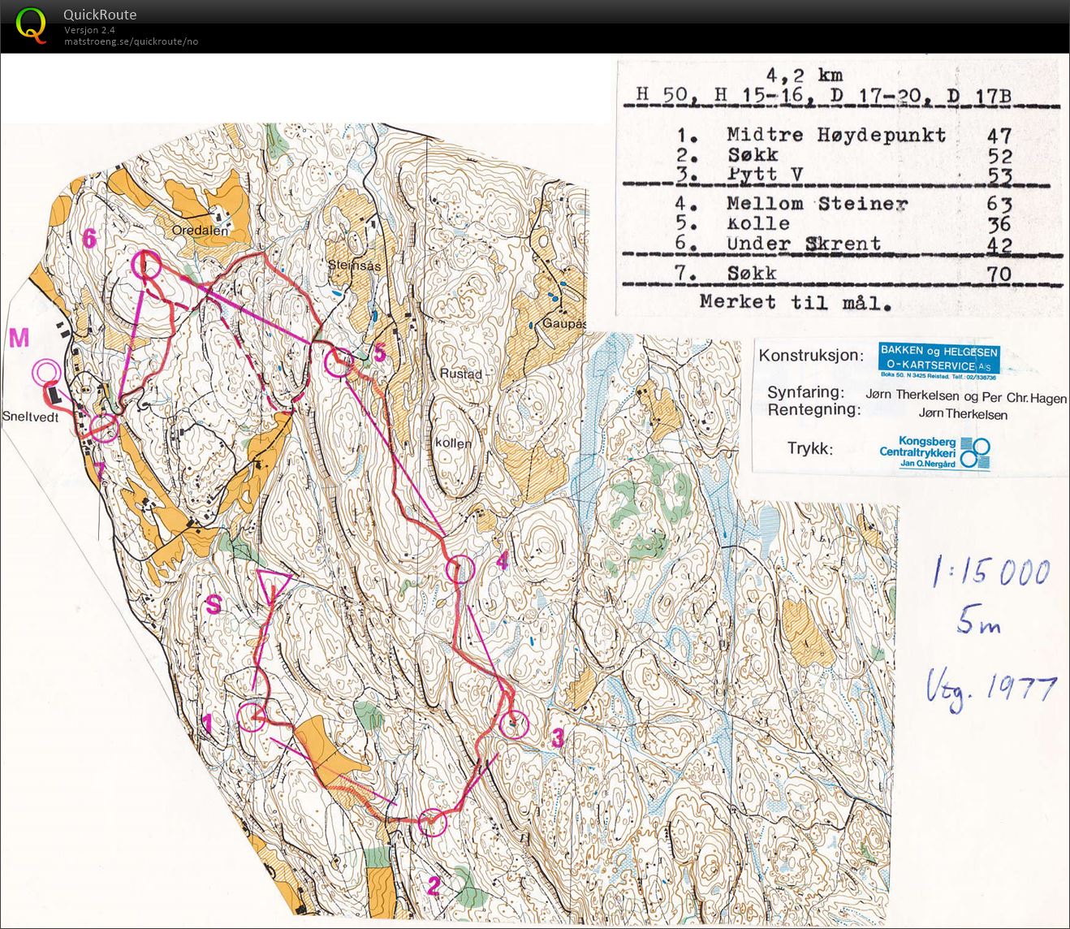Viewport: 1070px width, 929px height.
Task: Click the magenta number '6' label
Action: point(89,238)
